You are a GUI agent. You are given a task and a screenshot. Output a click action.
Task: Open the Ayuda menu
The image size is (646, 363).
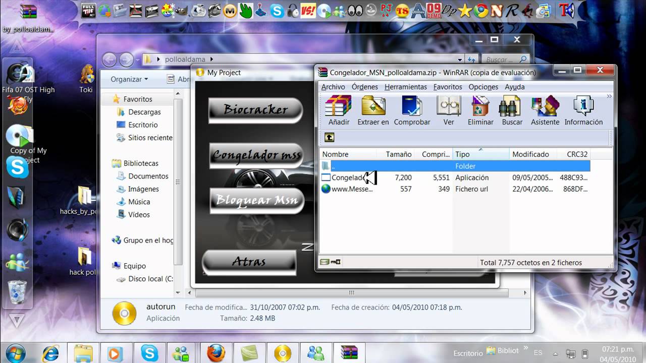click(515, 87)
